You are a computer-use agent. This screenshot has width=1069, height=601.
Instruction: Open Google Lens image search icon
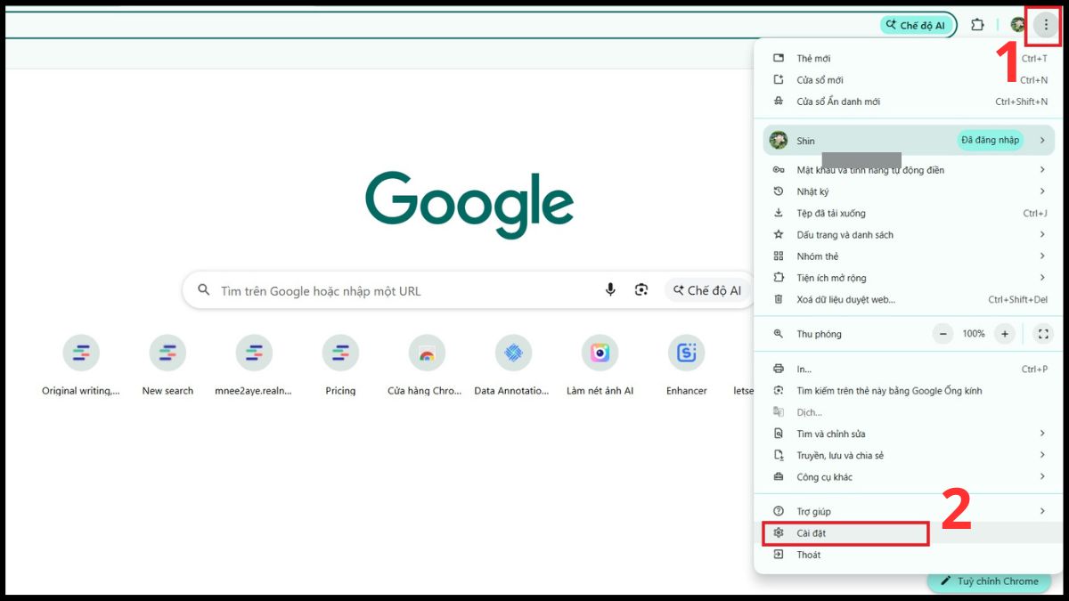click(641, 290)
